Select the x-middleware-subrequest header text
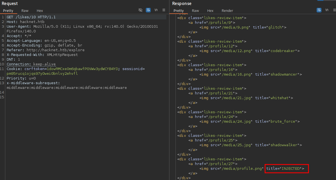Screen dimensions: 336x180 [x=36, y=83]
